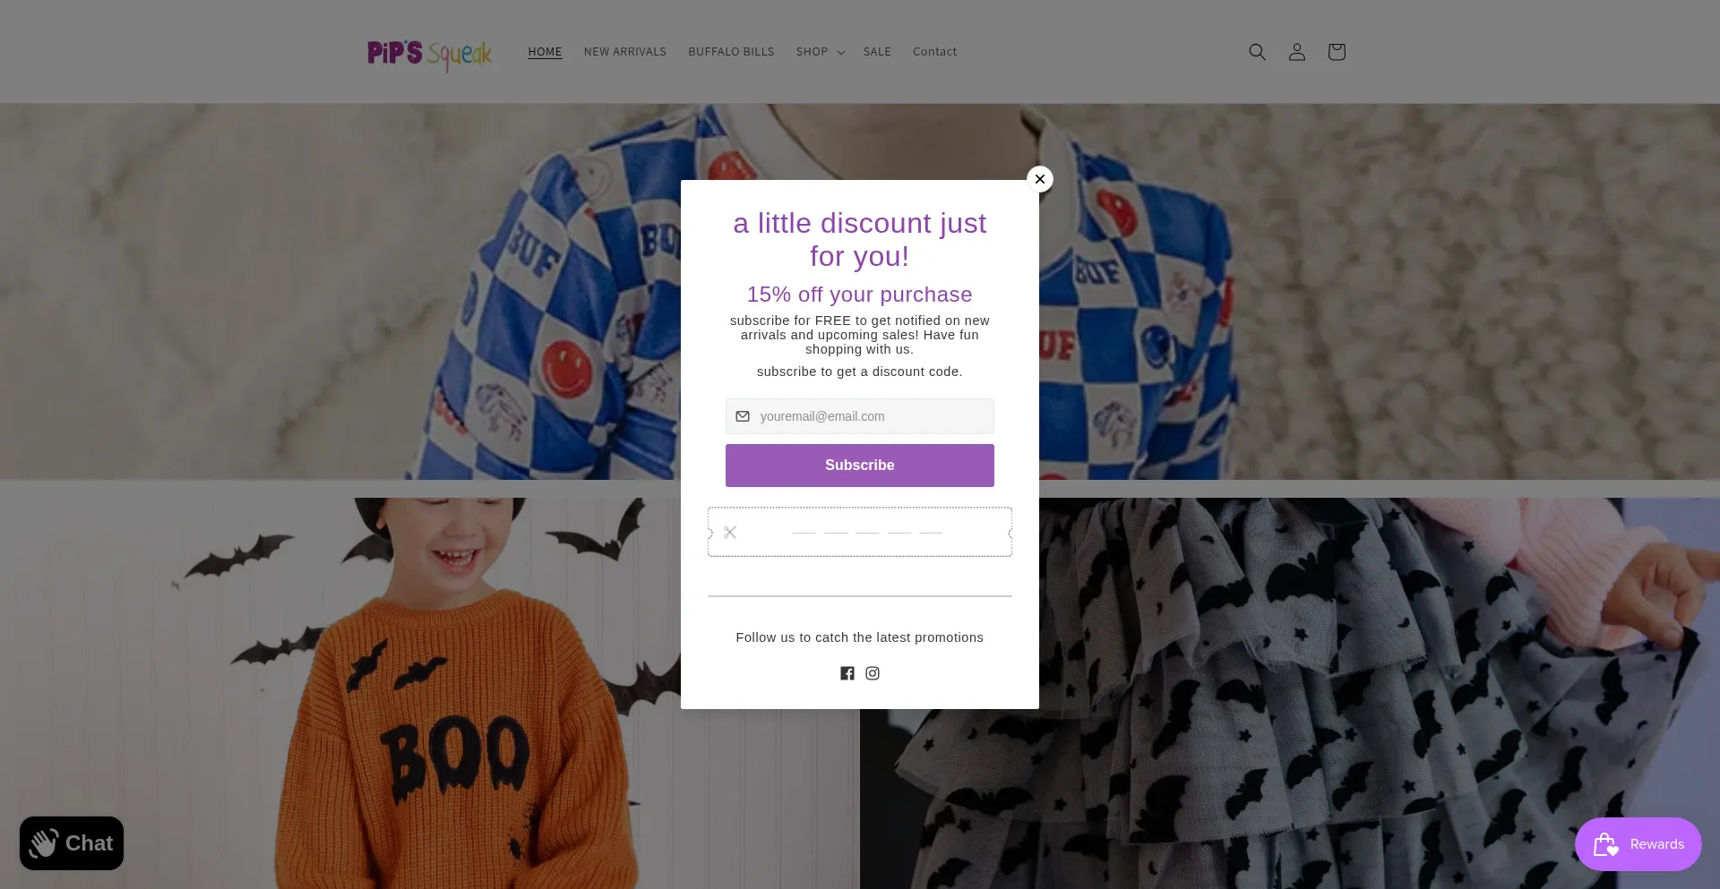
Task: Focus the email address input field
Action: tap(869, 416)
